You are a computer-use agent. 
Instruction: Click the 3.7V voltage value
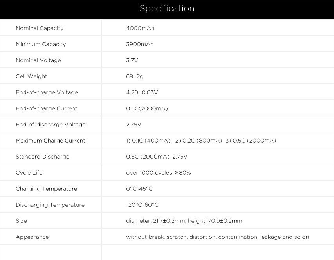tap(132, 60)
